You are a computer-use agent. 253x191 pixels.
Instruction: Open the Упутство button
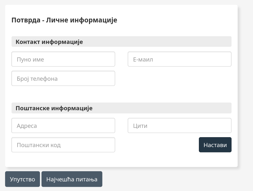click(x=22, y=179)
